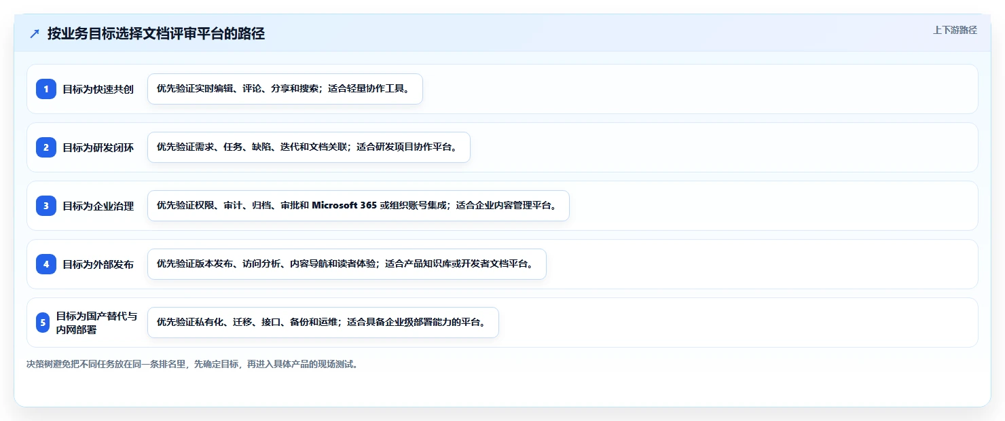Click the box about 产品知识库或开发者文档平台

[x=347, y=264]
